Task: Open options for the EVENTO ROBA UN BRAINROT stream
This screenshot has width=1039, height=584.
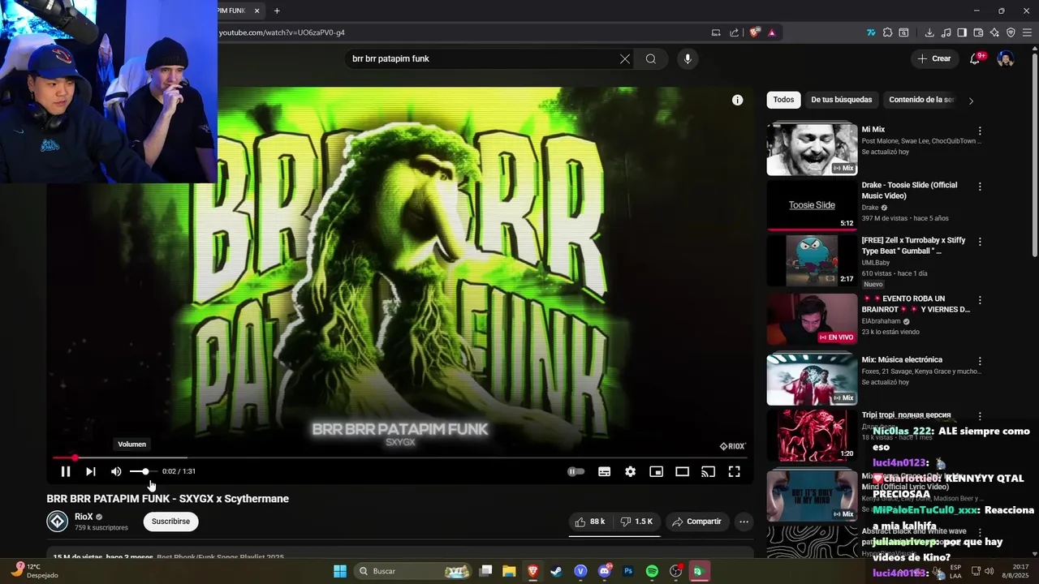Action: (x=980, y=300)
